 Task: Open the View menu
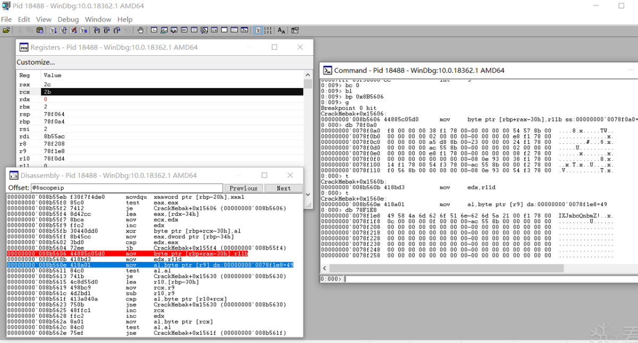[44, 19]
